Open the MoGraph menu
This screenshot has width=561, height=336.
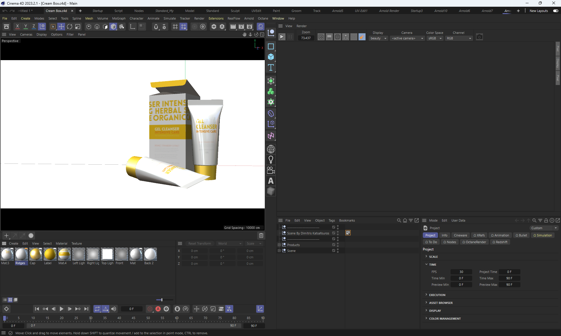(x=119, y=18)
